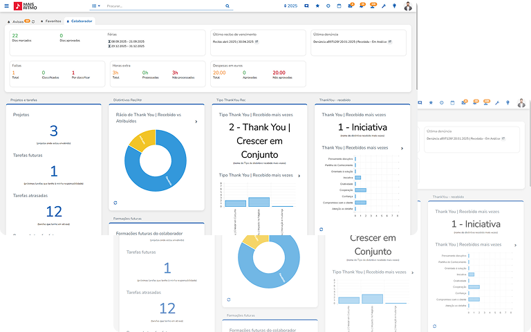The image size is (531, 332).
Task: Click the yellow segment of the donut chart
Action: [145, 140]
